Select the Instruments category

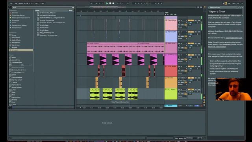[x=16, y=38]
